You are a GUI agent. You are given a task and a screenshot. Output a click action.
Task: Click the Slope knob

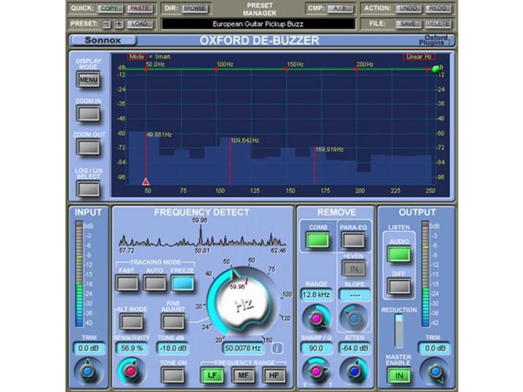coord(355,318)
